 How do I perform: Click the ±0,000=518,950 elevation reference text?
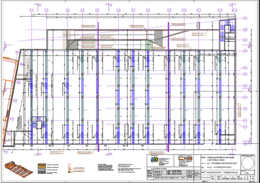point(159,168)
